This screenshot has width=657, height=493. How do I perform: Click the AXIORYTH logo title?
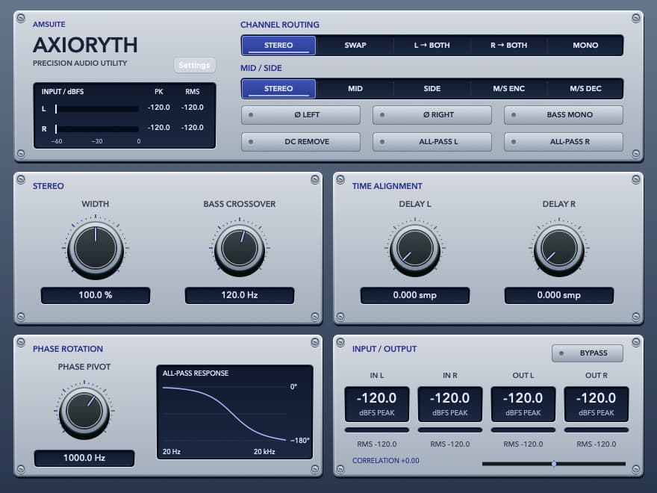pos(85,46)
